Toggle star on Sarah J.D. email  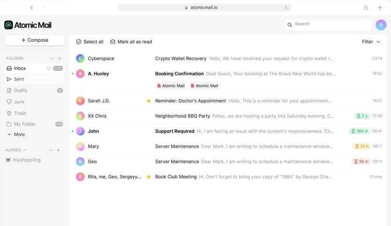pyautogui.click(x=149, y=101)
